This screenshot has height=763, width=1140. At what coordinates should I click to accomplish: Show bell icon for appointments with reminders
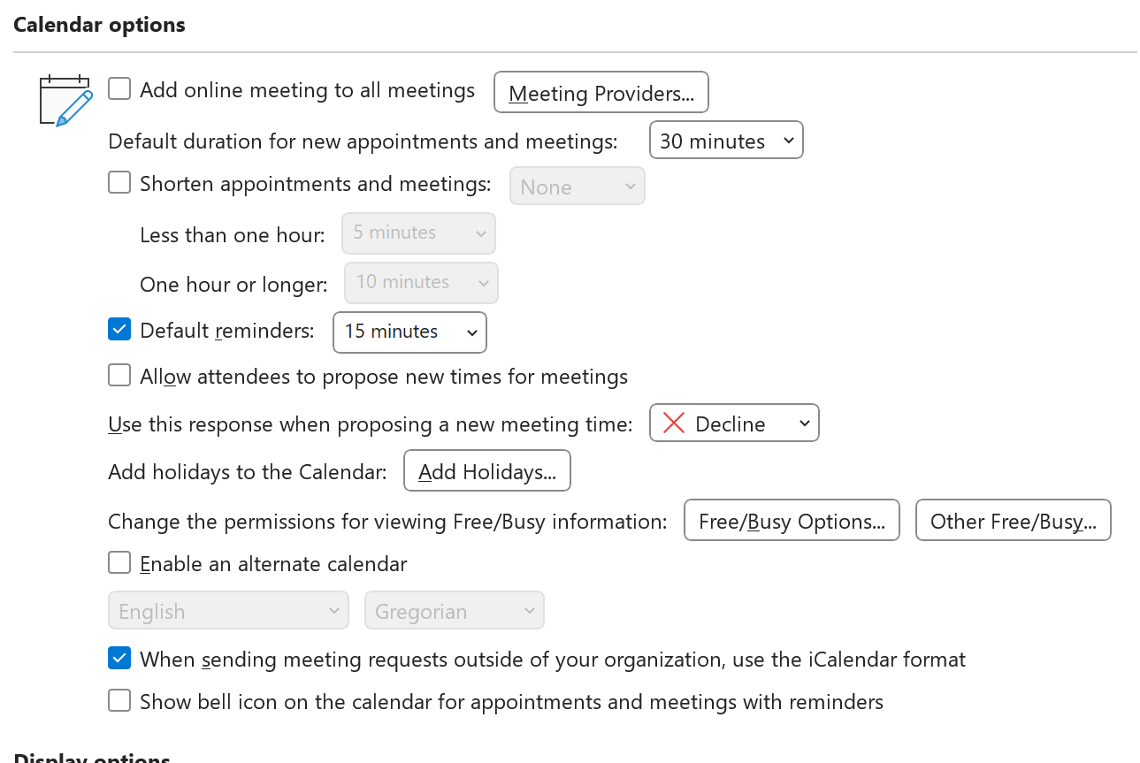click(x=119, y=700)
